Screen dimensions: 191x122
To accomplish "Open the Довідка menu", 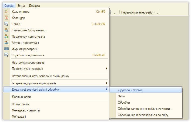I will 34,6.
